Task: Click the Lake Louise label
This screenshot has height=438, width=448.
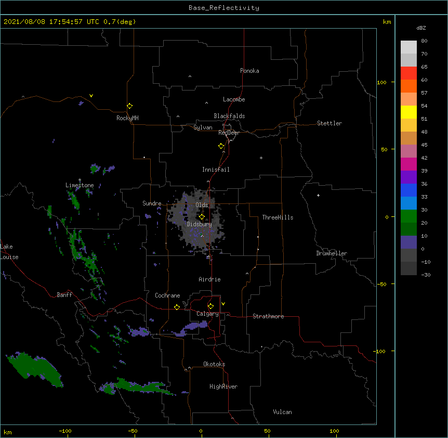Action: [x=9, y=252]
